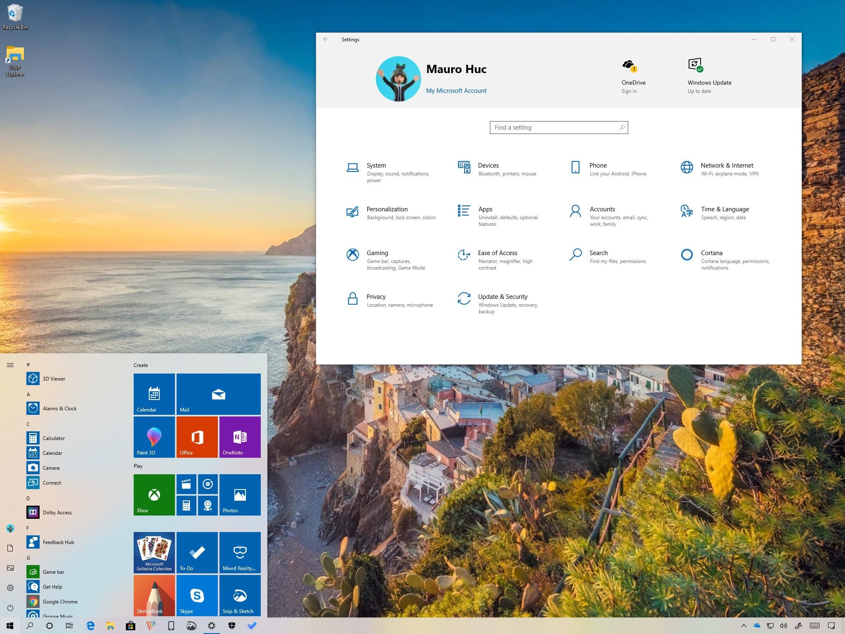Launch Microsoft Edge from the taskbar
This screenshot has width=845, height=634.
[90, 625]
